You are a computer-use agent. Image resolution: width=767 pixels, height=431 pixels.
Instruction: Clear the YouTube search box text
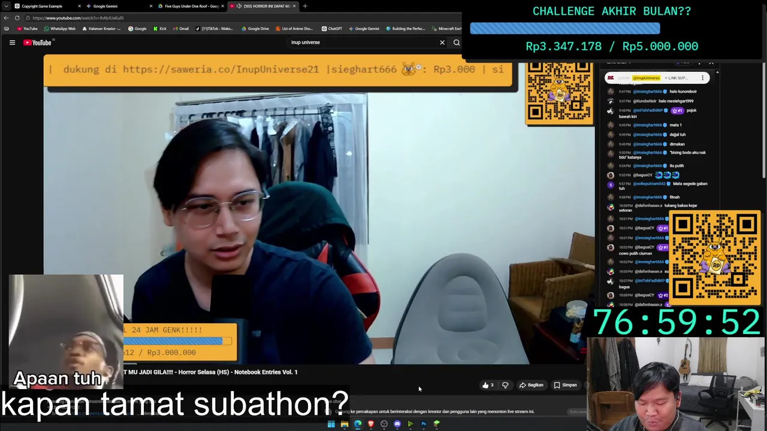442,43
